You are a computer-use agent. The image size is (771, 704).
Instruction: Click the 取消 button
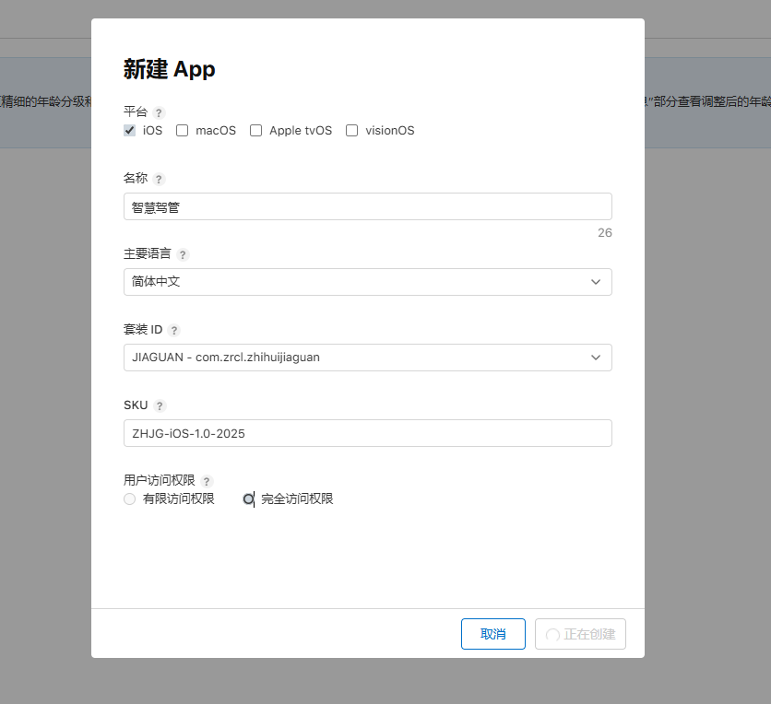(492, 634)
